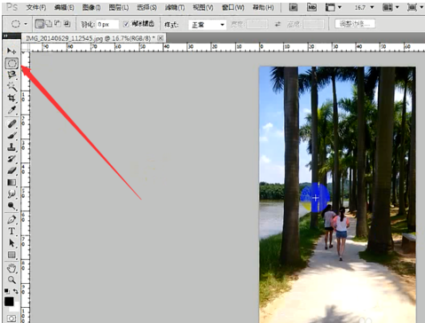Select the Magic Wand tool
Screen dimensions: 425x323
(x=12, y=86)
